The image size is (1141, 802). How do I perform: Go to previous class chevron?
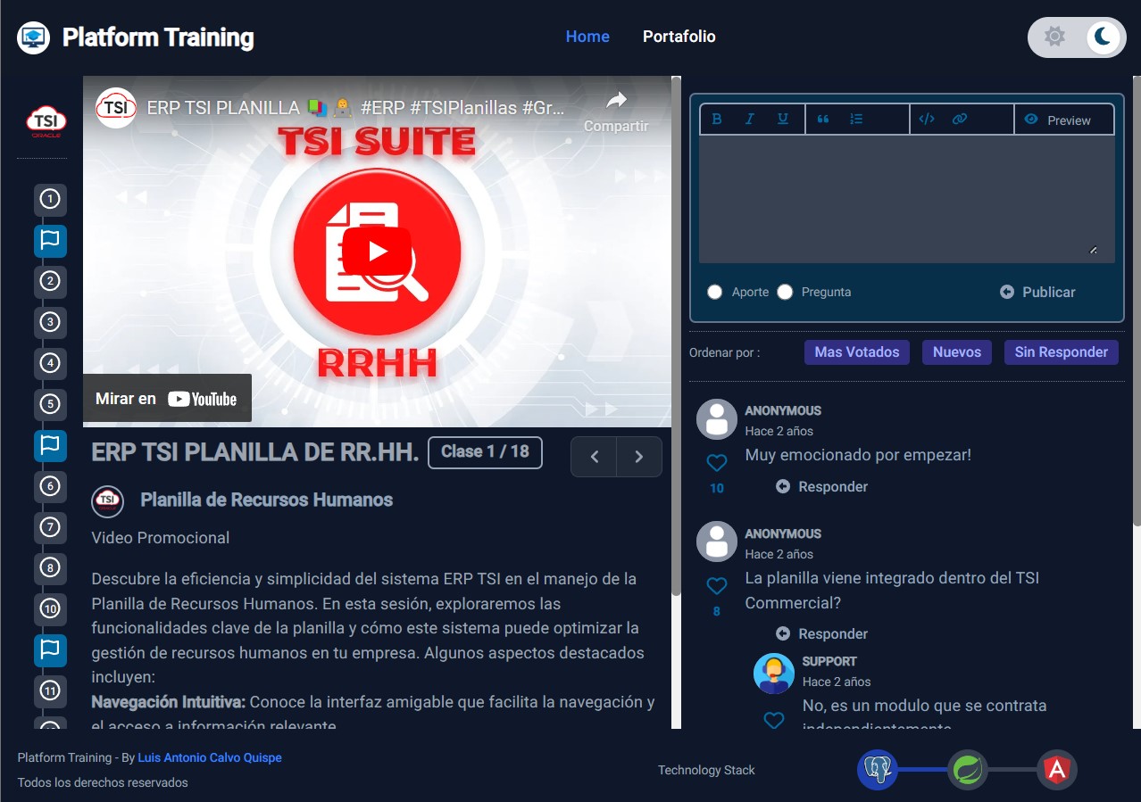coord(595,457)
